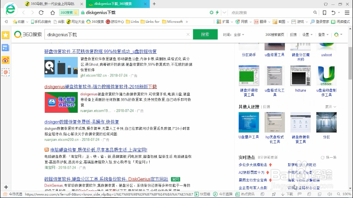Open the browser main menu hamburger icon

click(347, 13)
